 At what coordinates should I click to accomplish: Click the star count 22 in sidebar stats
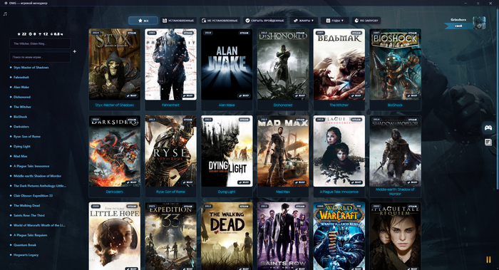[22, 34]
